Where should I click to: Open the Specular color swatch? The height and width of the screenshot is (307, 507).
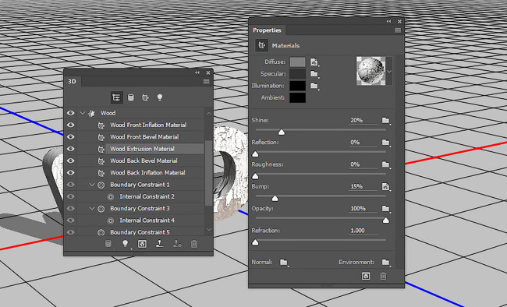coord(297,74)
